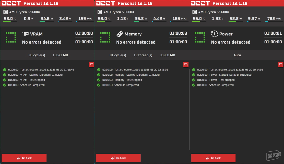This screenshot has height=164, width=284.
Task: Copy the VRAM test log with the red icon
Action: [x=92, y=64]
